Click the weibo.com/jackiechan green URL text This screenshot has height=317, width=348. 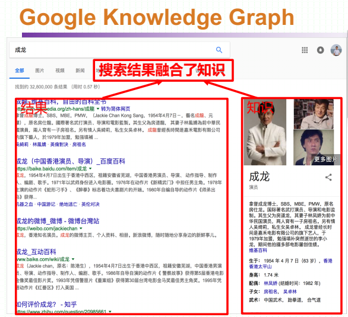pos(47,229)
